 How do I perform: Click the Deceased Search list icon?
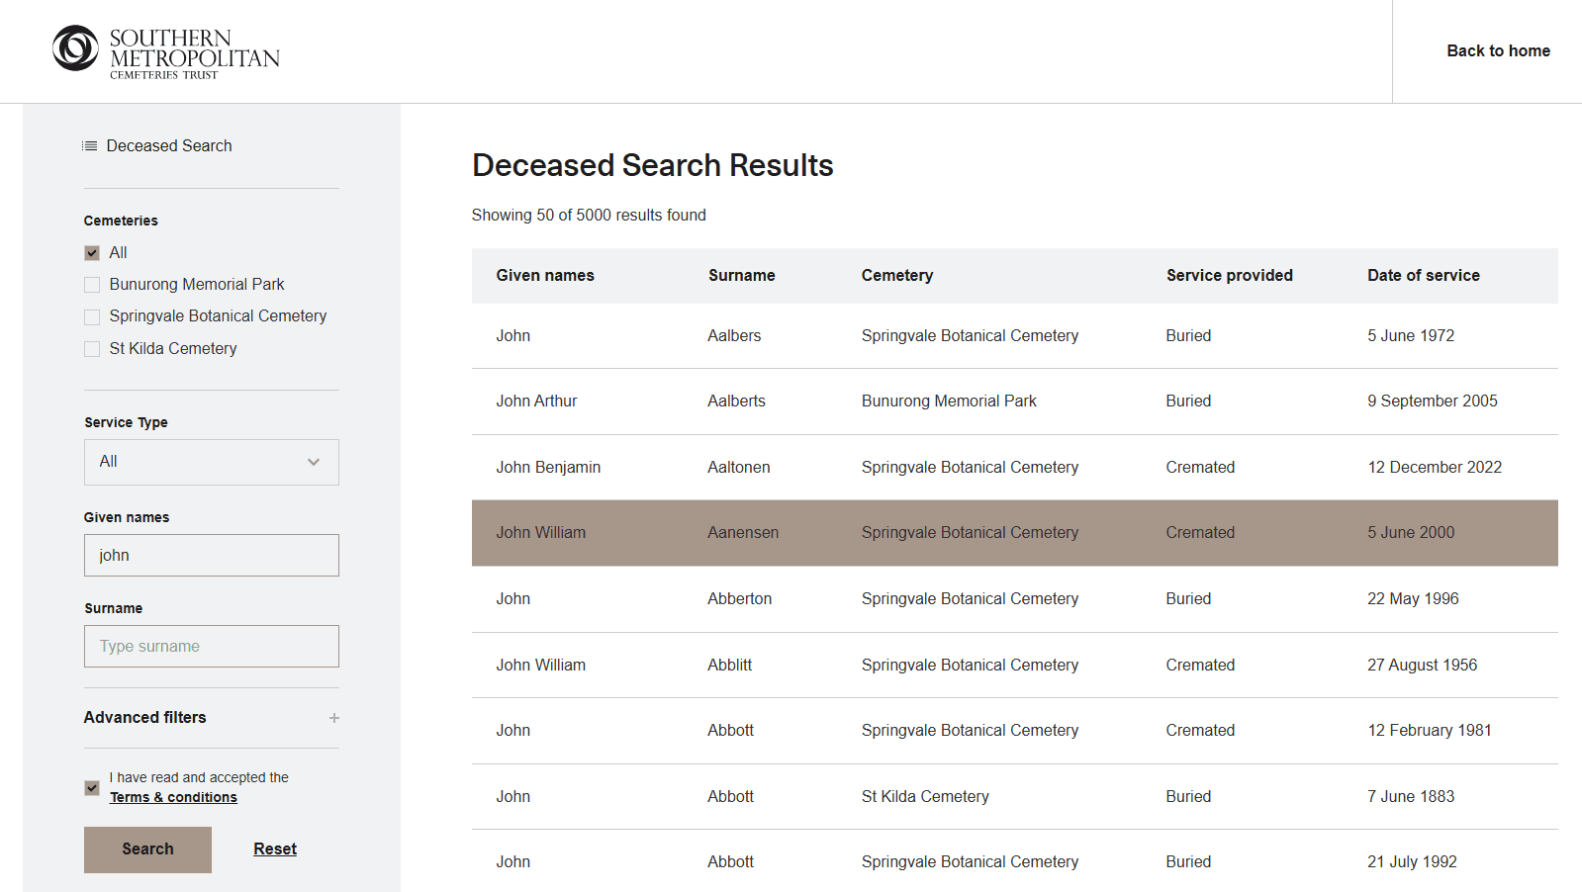tap(90, 146)
